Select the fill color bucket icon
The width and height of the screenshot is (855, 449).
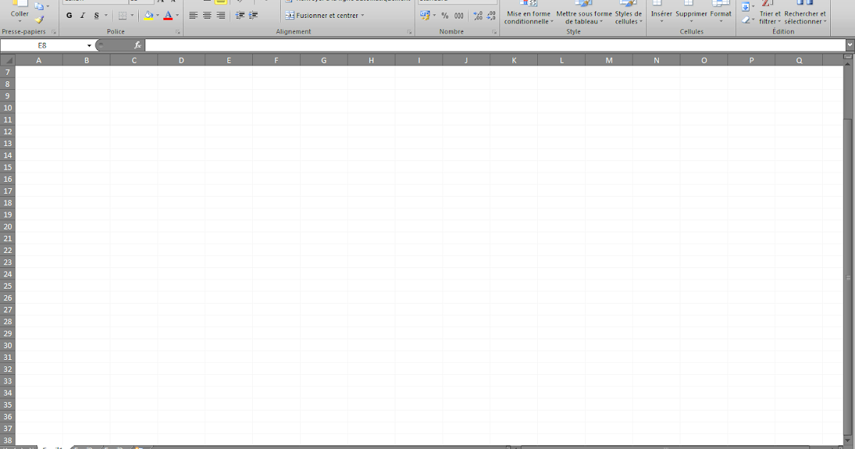pos(149,15)
